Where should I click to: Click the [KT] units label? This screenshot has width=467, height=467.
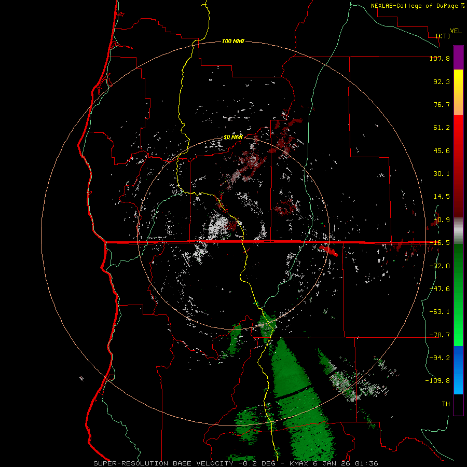(x=443, y=36)
